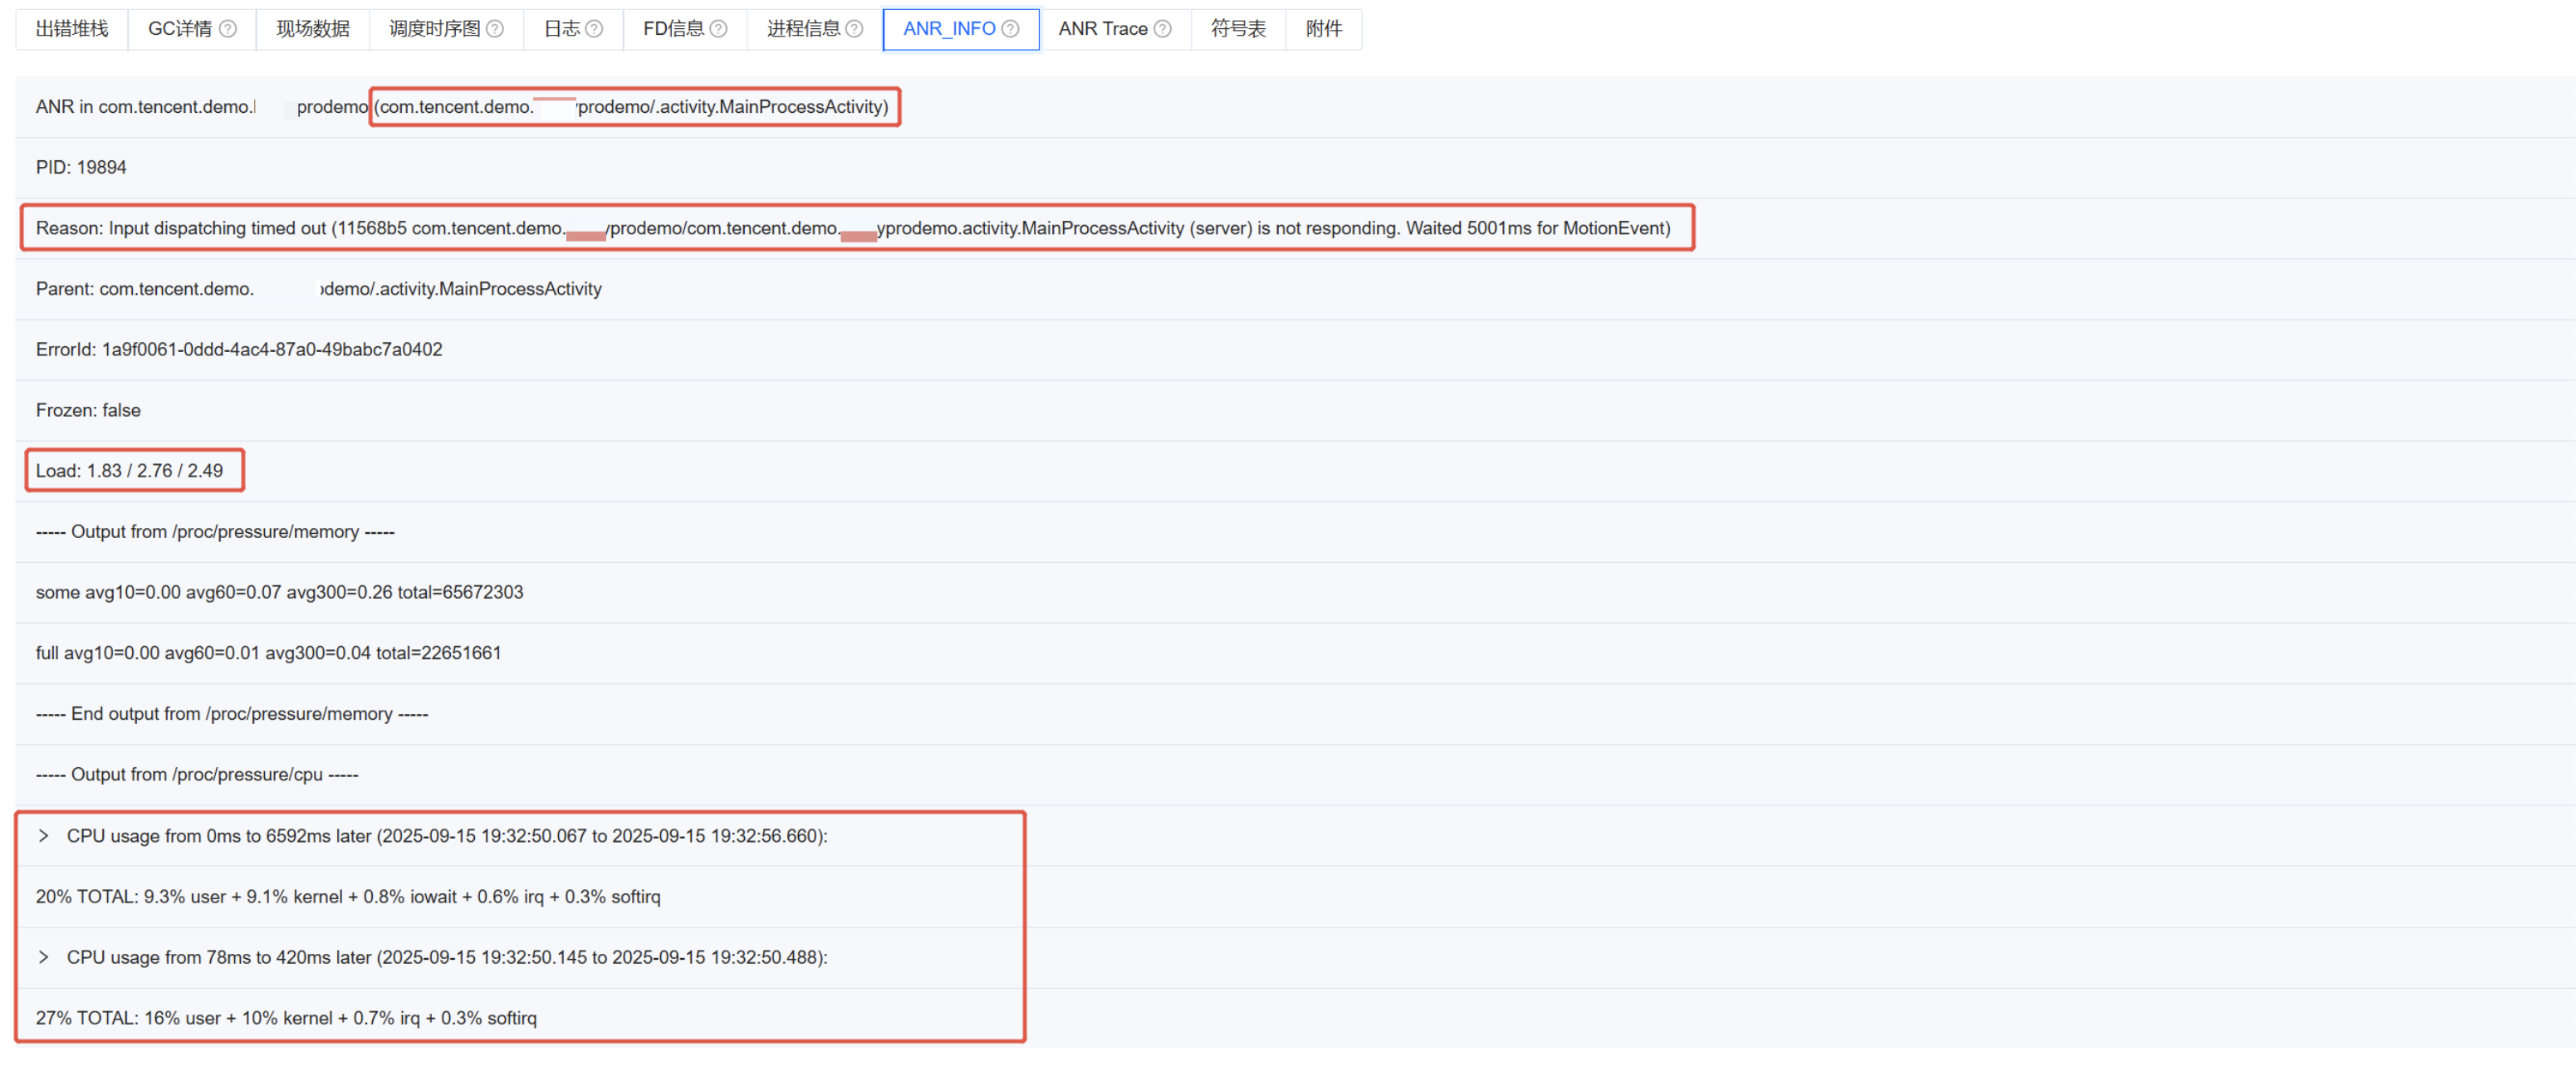
Task: Click help icon beside ANR Trace tab
Action: click(1162, 29)
